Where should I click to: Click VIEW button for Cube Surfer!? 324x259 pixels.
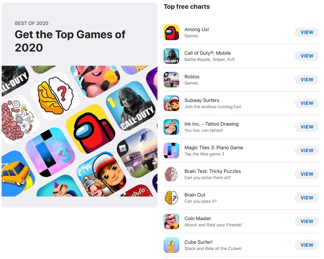[307, 245]
